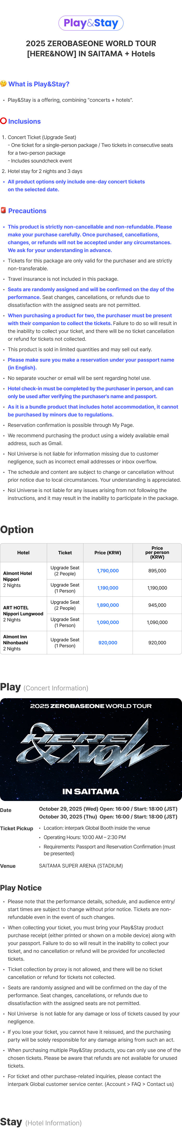The width and height of the screenshot is (182, 1136).
Task: Click the Price (KRW) column header
Action: point(108,553)
